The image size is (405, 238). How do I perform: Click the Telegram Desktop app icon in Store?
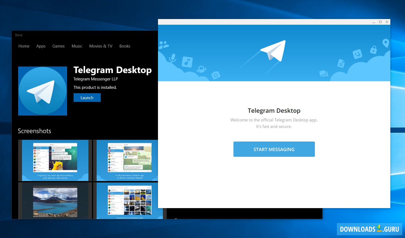click(x=43, y=91)
